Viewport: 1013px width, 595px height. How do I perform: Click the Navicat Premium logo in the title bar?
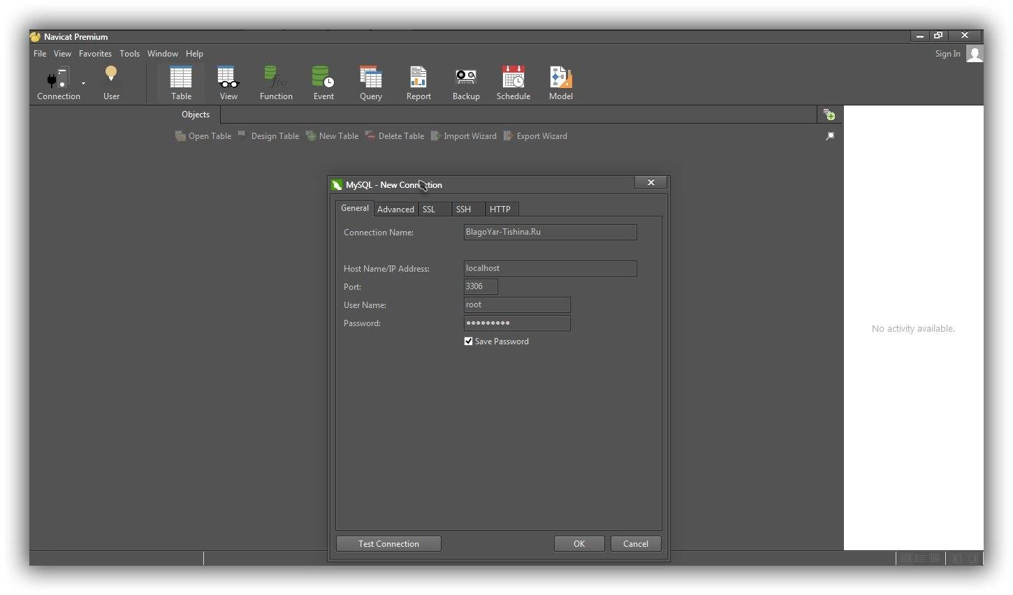click(x=35, y=37)
